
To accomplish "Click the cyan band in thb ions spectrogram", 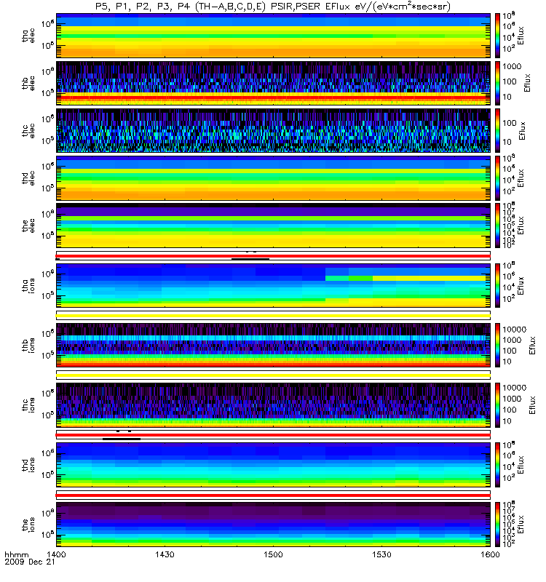I will [273, 338].
